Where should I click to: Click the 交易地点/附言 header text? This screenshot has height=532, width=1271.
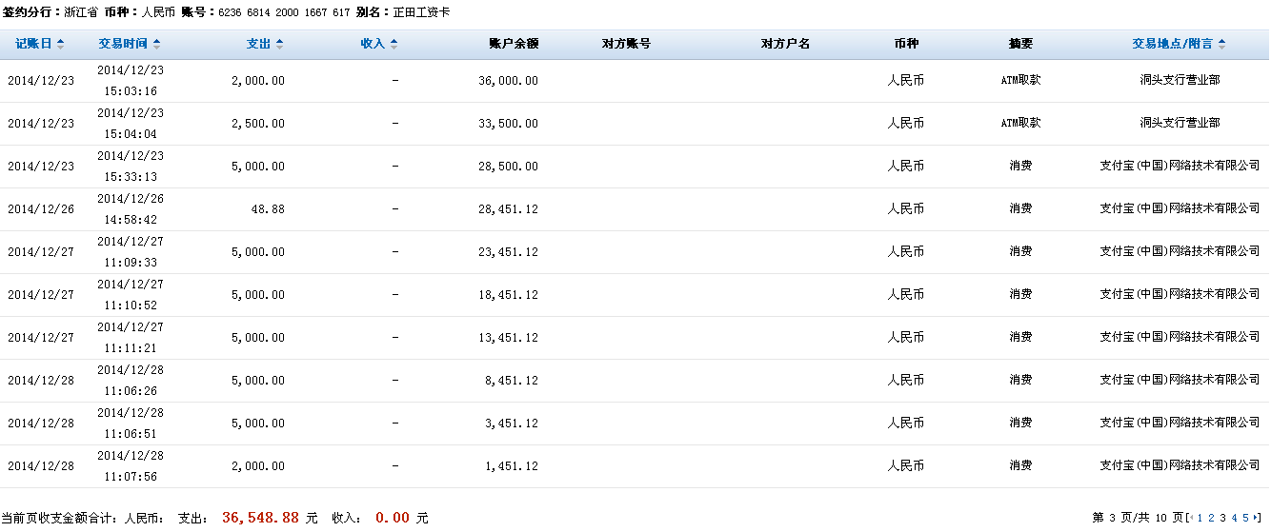pos(1172,44)
